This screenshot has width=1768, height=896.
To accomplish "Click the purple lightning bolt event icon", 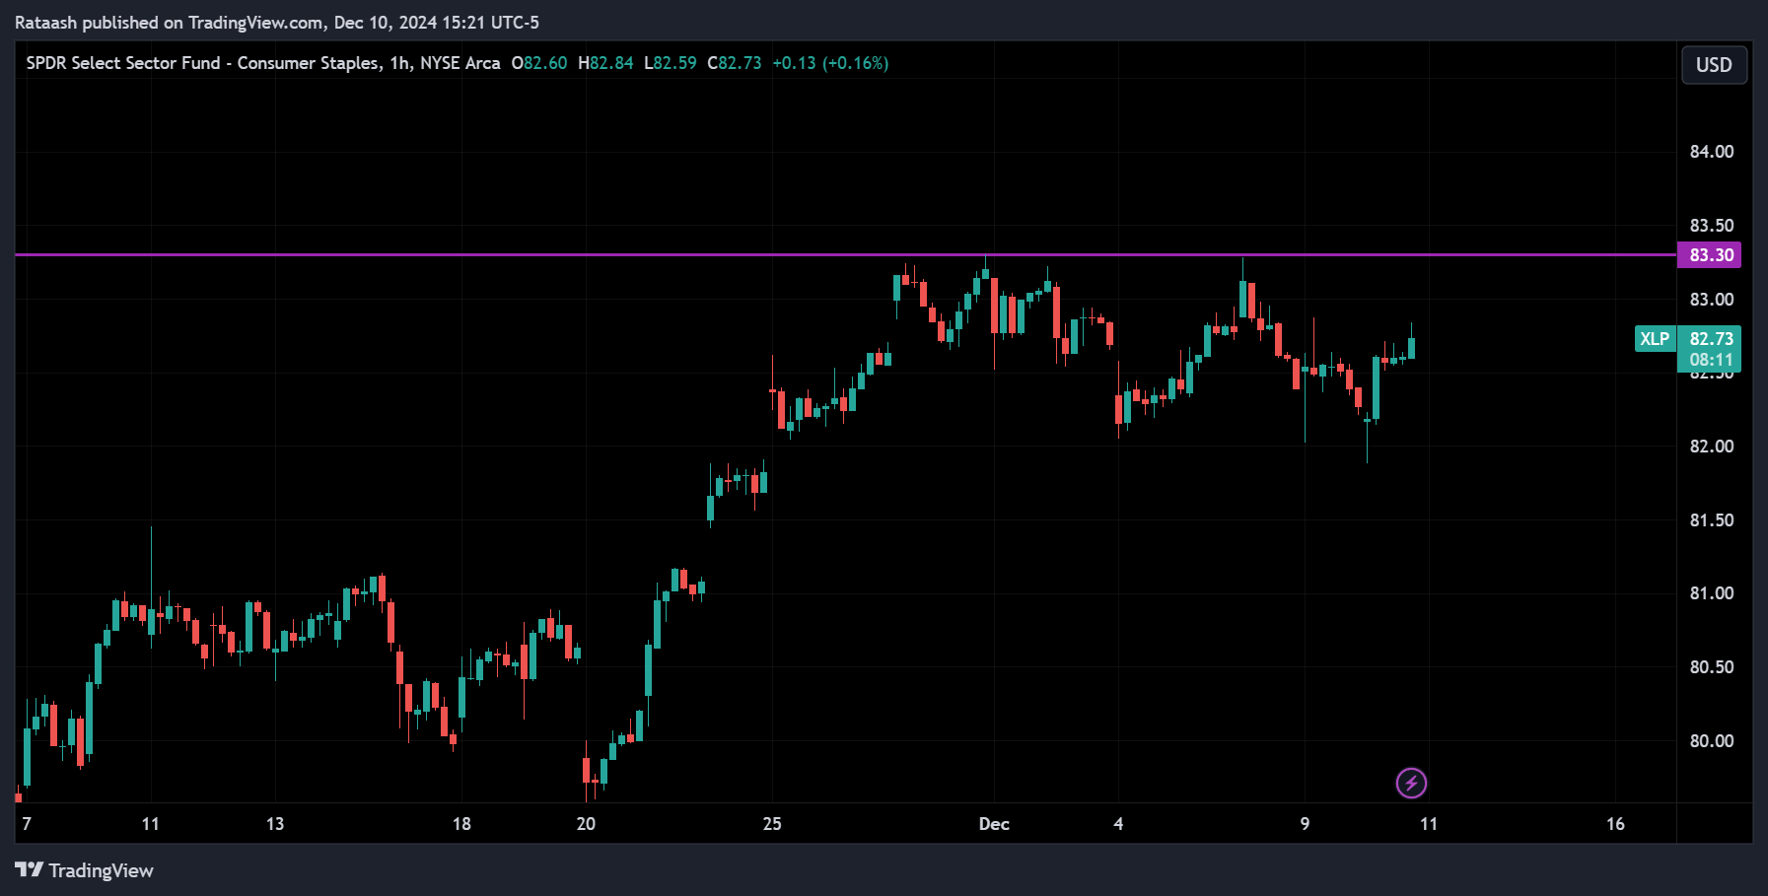I will 1411,784.
